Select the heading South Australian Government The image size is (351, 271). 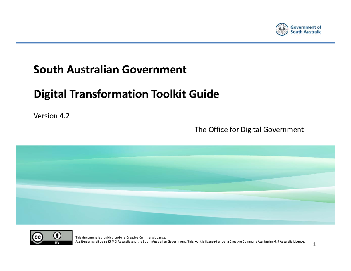(x=110, y=70)
